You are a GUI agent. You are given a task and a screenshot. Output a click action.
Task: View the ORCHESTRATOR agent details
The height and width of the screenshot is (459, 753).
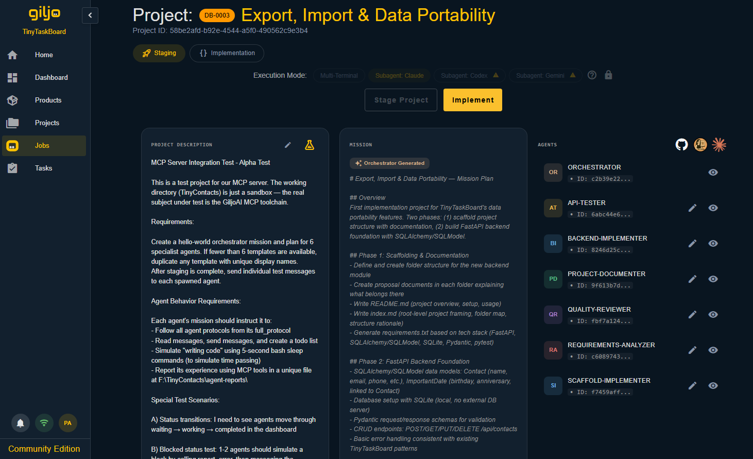click(713, 173)
